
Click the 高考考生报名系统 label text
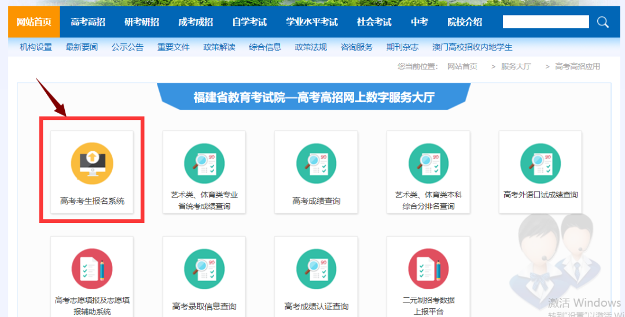92,202
